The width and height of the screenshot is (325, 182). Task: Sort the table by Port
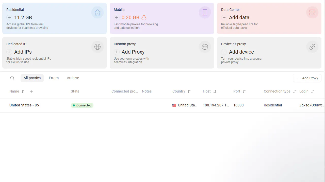click(x=244, y=92)
